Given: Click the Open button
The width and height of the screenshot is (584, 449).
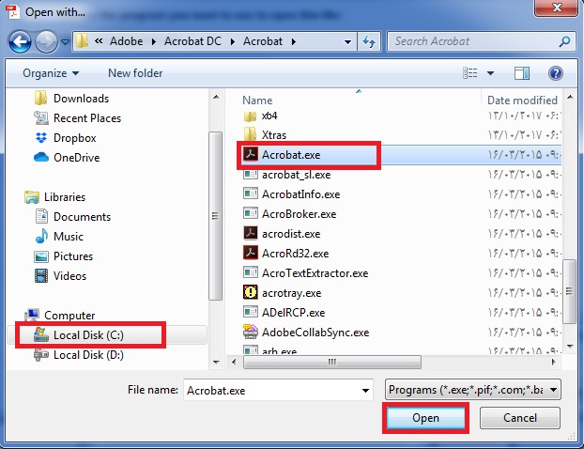Looking at the screenshot, I should coord(425,418).
